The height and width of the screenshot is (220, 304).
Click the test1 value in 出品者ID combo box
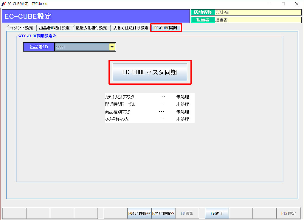pyautogui.click(x=82, y=47)
